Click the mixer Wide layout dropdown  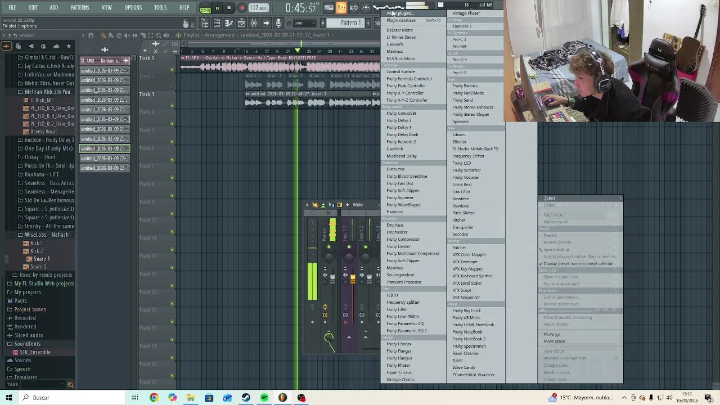357,205
